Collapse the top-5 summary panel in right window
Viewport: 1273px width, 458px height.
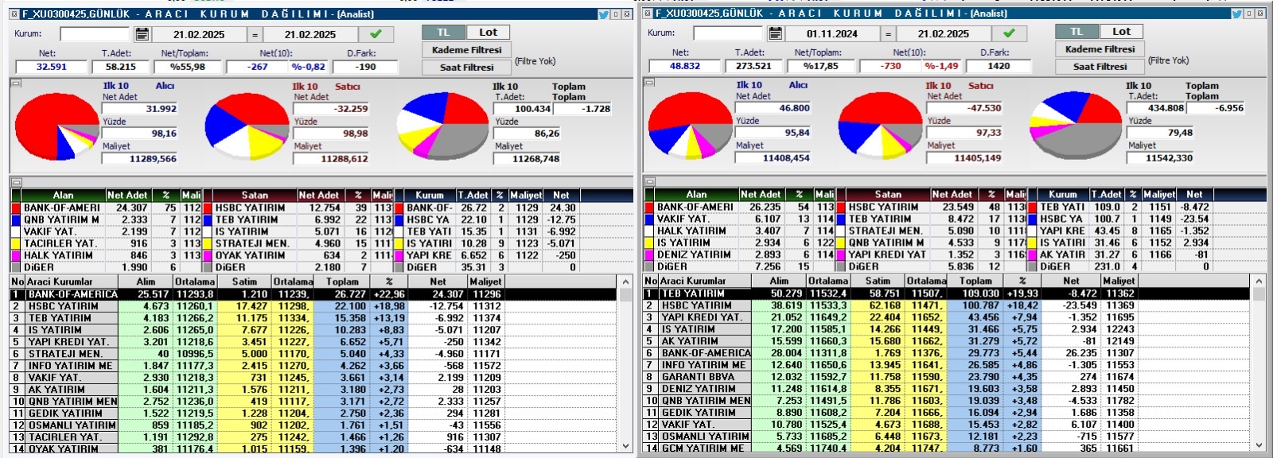click(648, 181)
